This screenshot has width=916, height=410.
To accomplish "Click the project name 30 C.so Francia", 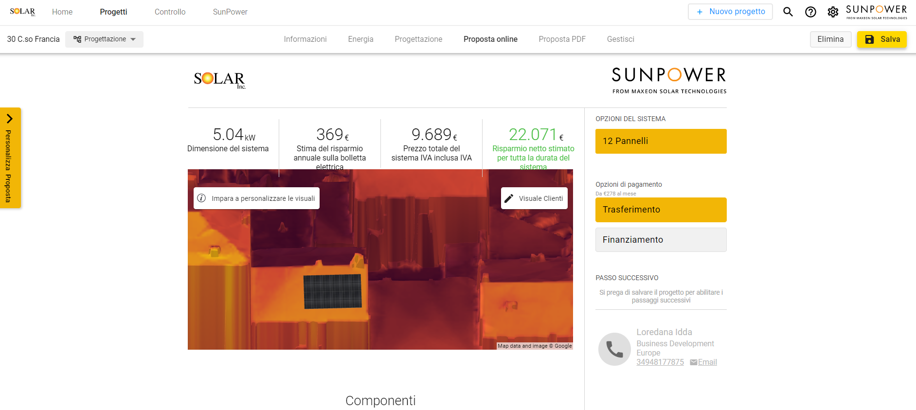I will click(33, 39).
